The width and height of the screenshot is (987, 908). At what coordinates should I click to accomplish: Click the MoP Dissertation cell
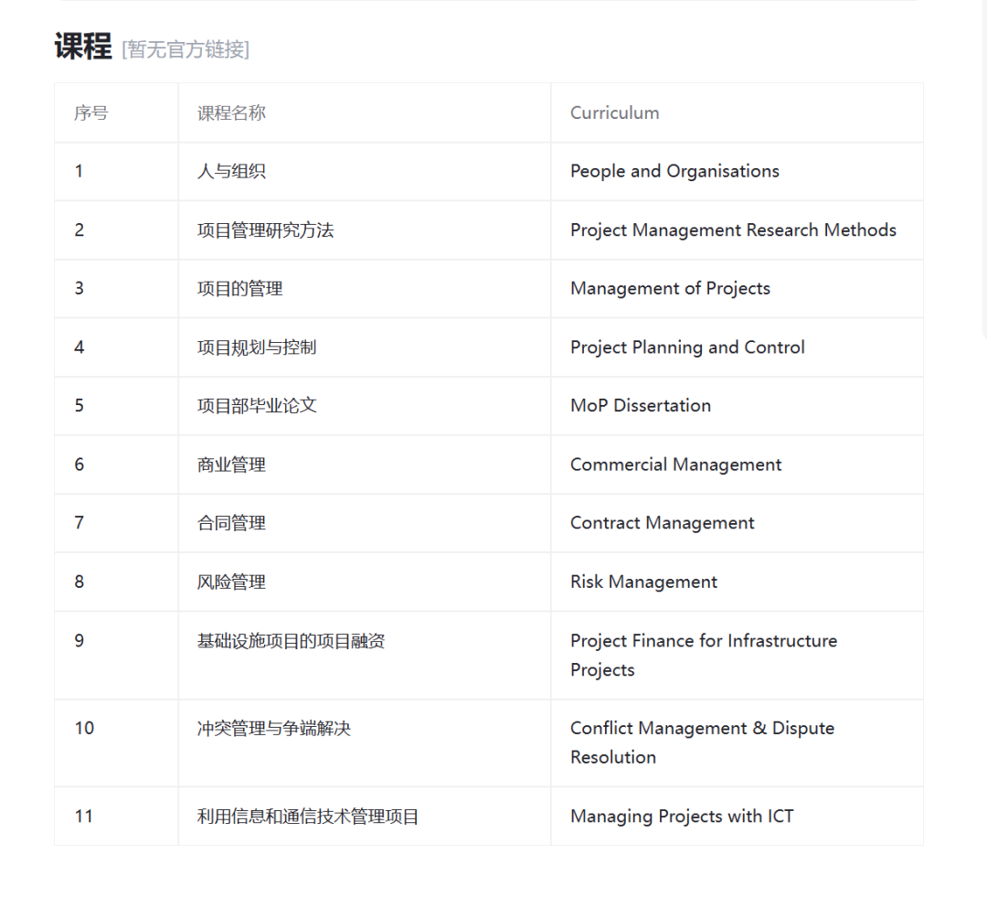coord(640,406)
